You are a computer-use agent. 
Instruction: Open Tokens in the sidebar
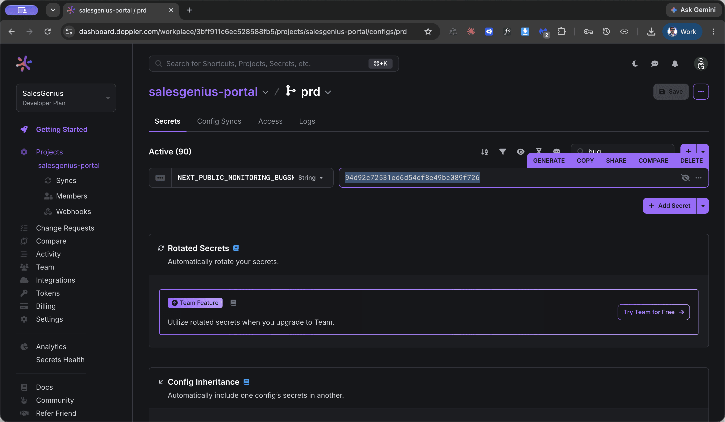[x=48, y=293]
